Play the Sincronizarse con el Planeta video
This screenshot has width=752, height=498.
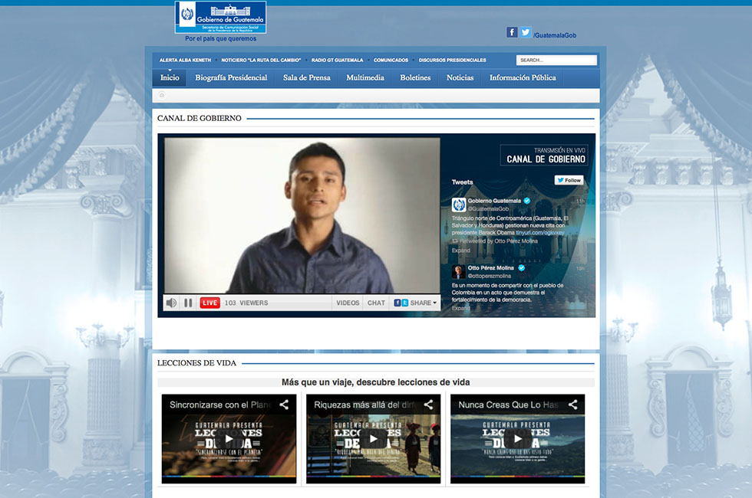pyautogui.click(x=229, y=438)
